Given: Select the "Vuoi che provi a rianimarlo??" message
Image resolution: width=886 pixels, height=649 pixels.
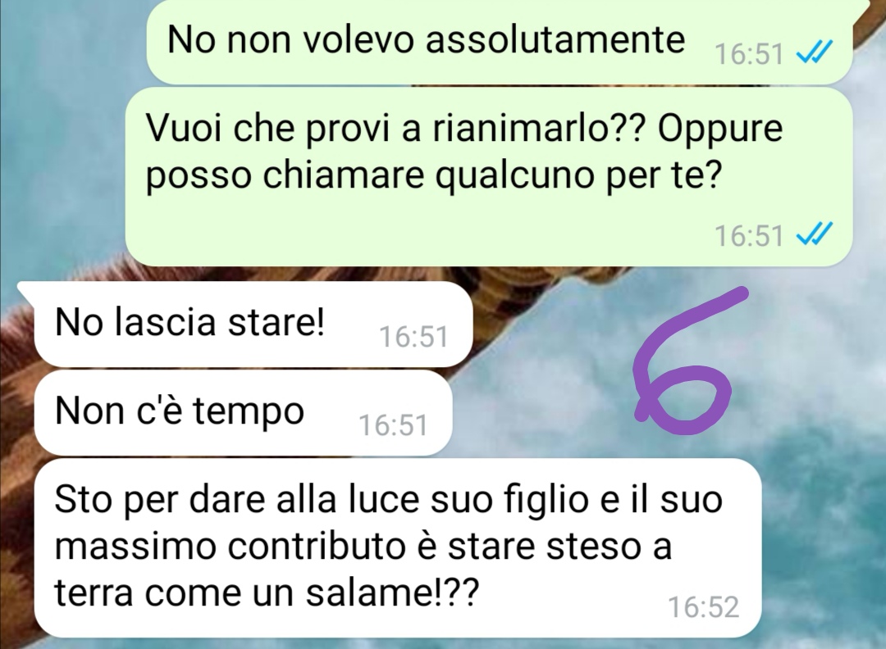Looking at the screenshot, I should coord(489,177).
